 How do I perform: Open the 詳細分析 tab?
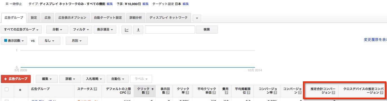pyautogui.click(x=136, y=18)
